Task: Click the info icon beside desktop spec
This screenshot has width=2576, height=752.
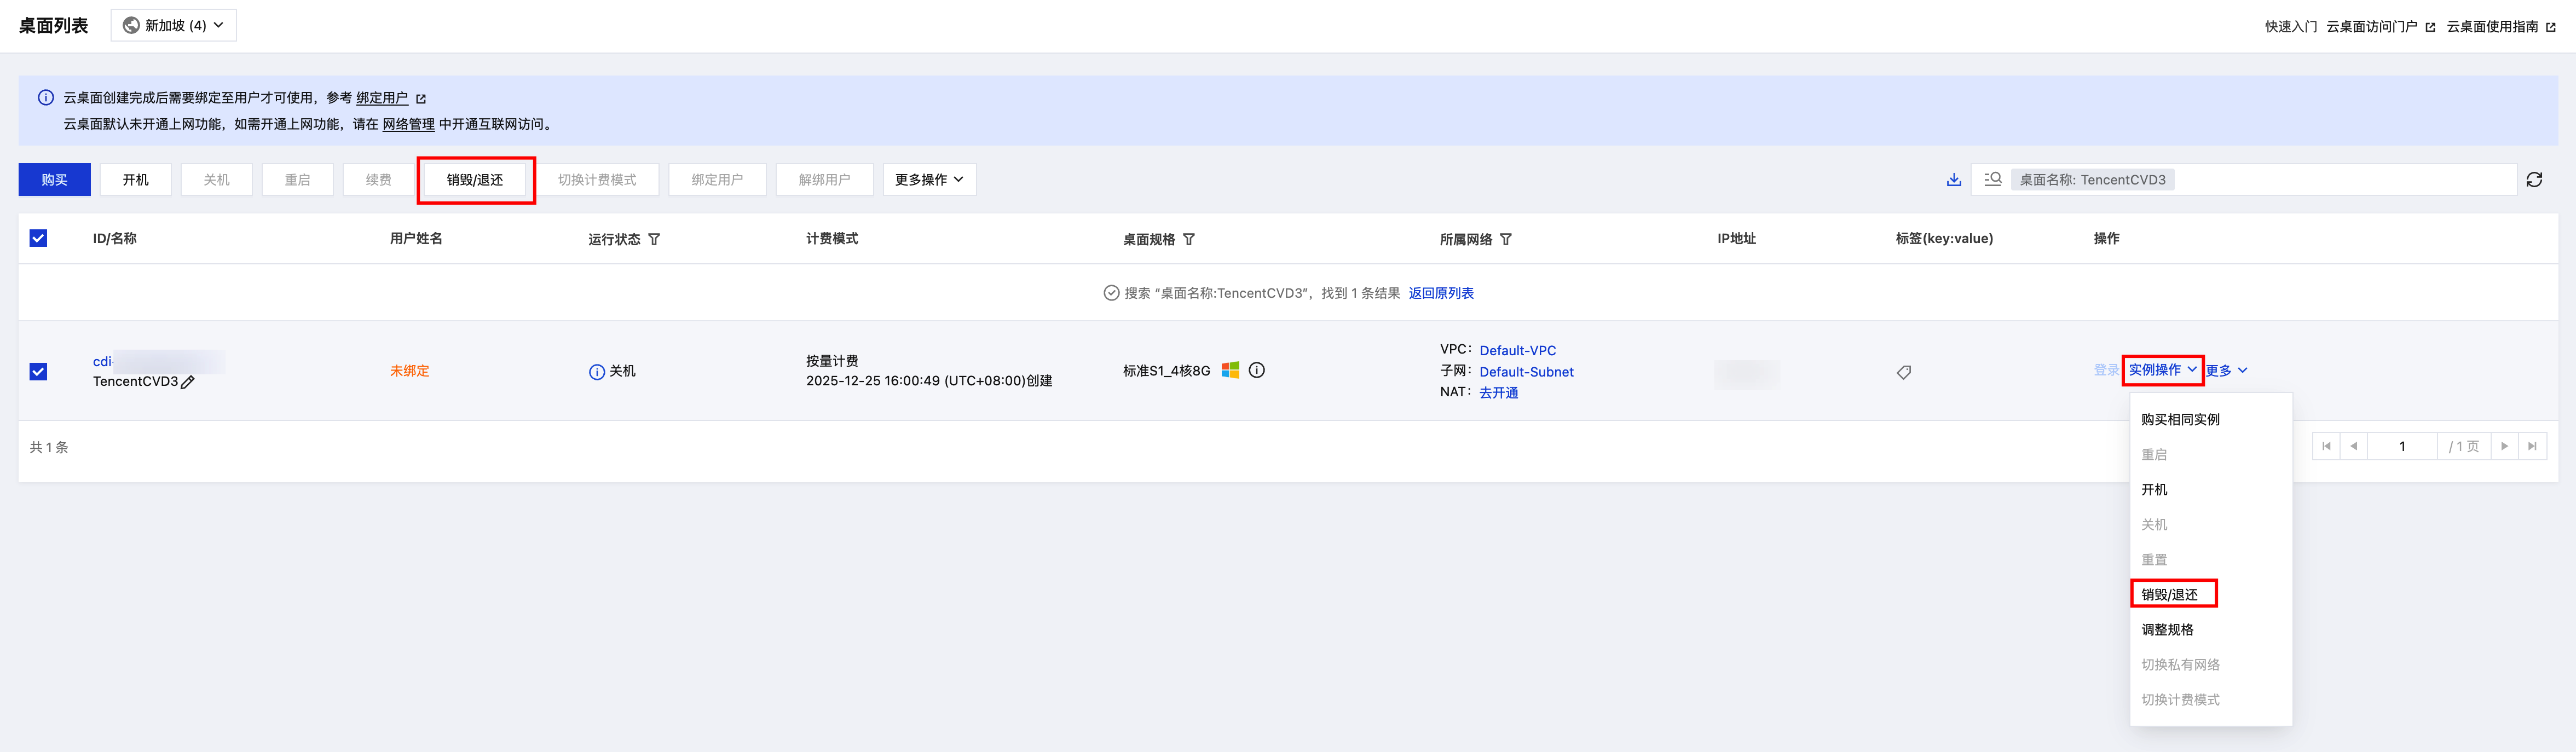Action: [x=1257, y=370]
